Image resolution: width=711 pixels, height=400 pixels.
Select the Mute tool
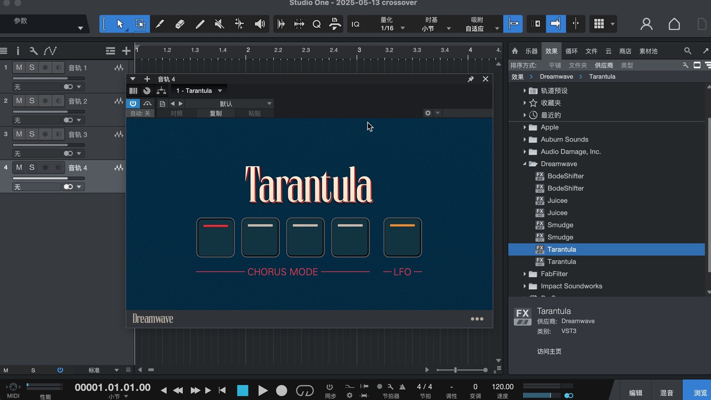pyautogui.click(x=220, y=24)
